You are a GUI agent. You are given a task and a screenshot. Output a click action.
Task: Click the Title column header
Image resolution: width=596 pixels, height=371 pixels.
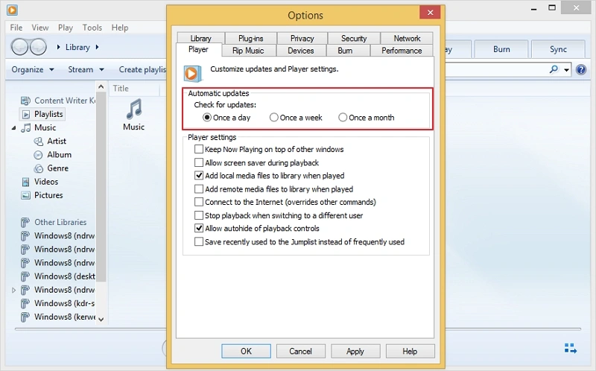[135, 89]
